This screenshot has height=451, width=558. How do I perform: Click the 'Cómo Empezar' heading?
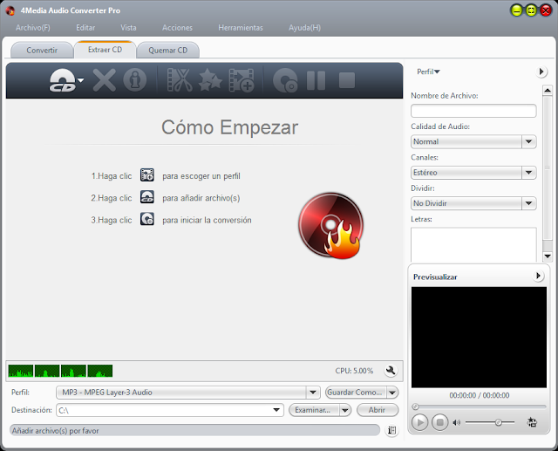[x=229, y=127]
